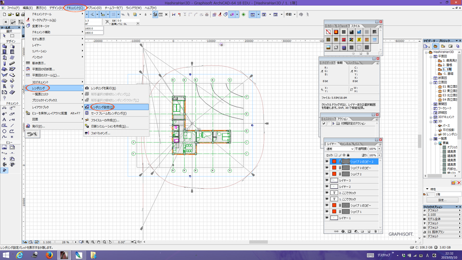The width and height of the screenshot is (462, 260).
Task: Open the 不透明度 opacity slider arrow
Action: 379,149
